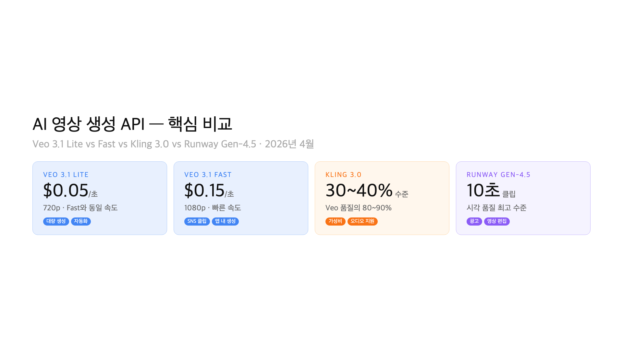Click the 30~40% 수준 figure
The image size is (623, 350).
[x=367, y=191]
